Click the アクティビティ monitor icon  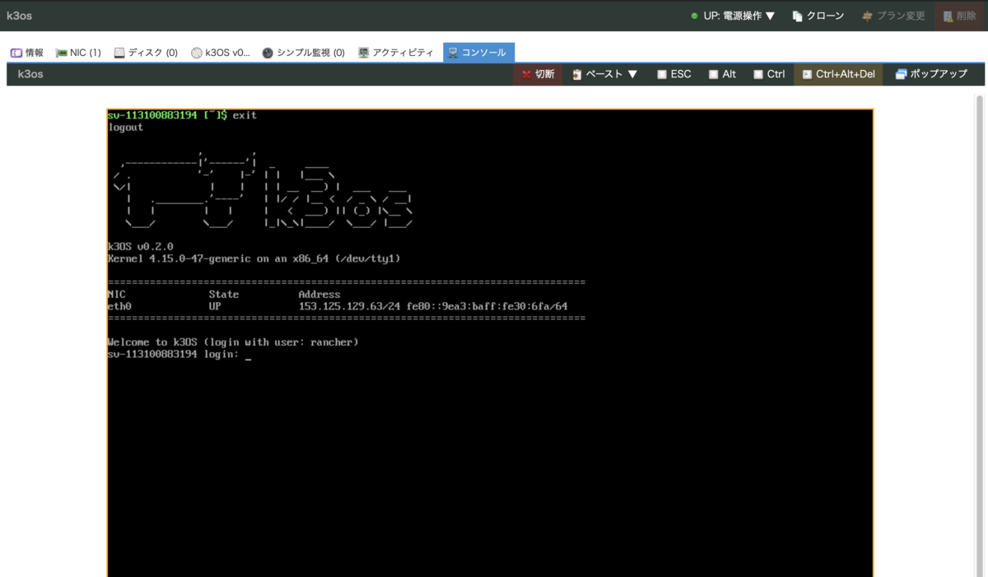coord(363,53)
